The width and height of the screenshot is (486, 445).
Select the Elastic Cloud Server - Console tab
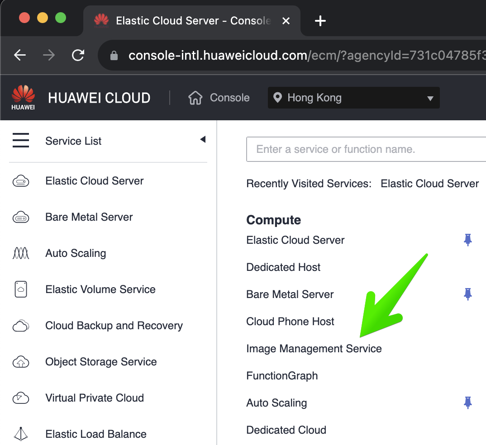click(x=191, y=21)
